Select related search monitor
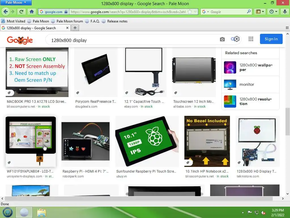Image resolution: width=290 pixels, height=218 pixels. click(250, 85)
